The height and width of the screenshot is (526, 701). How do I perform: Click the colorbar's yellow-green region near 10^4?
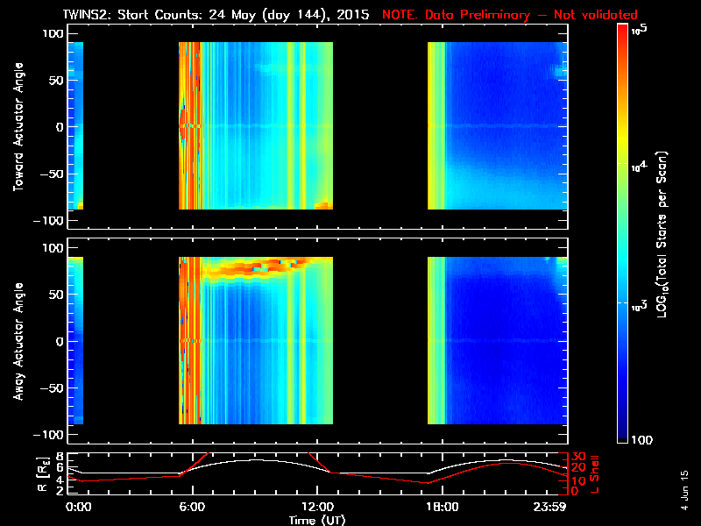622,164
